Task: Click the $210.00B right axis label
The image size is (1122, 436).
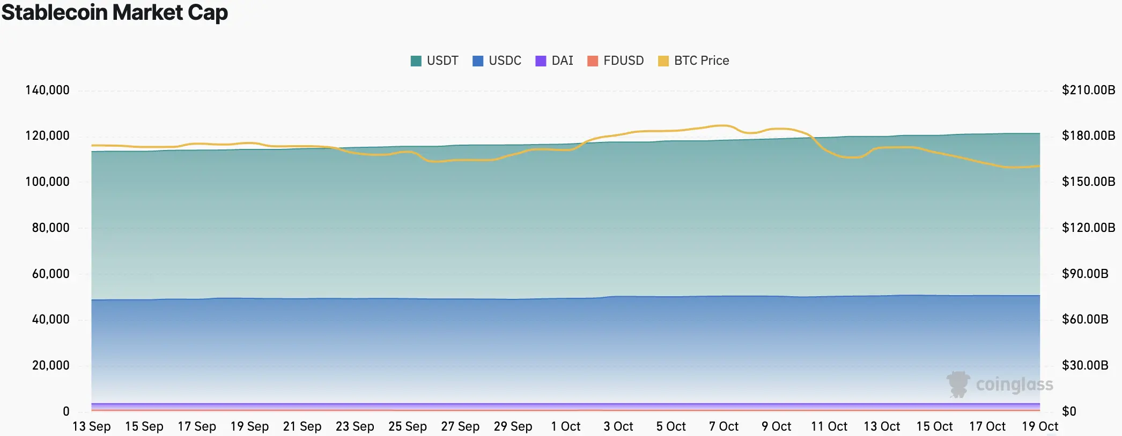Action: tap(1088, 90)
